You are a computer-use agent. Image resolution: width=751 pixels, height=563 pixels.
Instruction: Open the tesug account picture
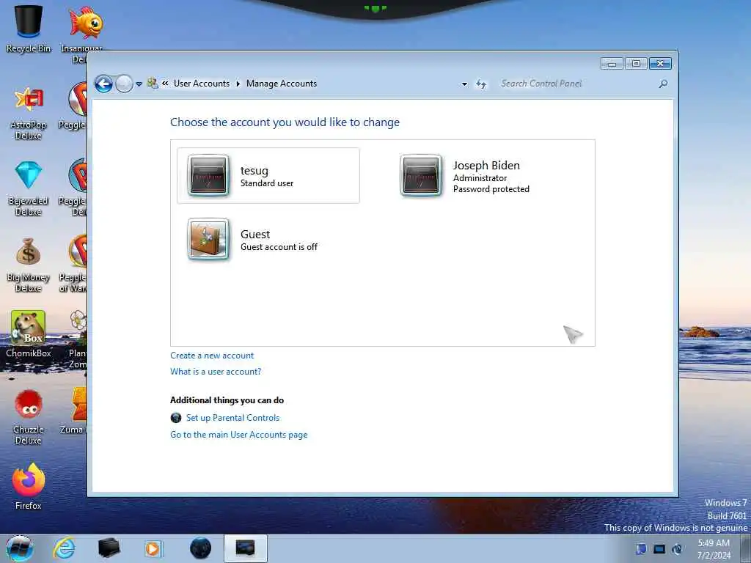coord(208,175)
